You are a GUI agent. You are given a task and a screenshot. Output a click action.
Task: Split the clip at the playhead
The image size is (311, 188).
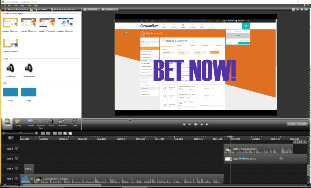tap(60, 133)
